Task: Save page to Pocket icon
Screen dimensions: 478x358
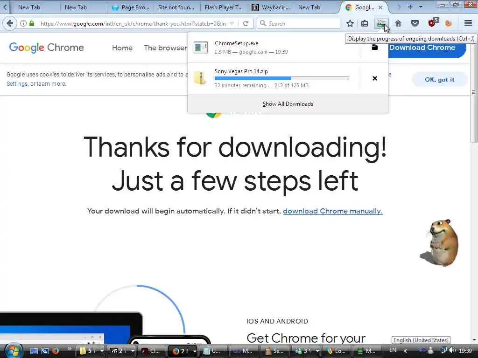Action: pos(415,23)
